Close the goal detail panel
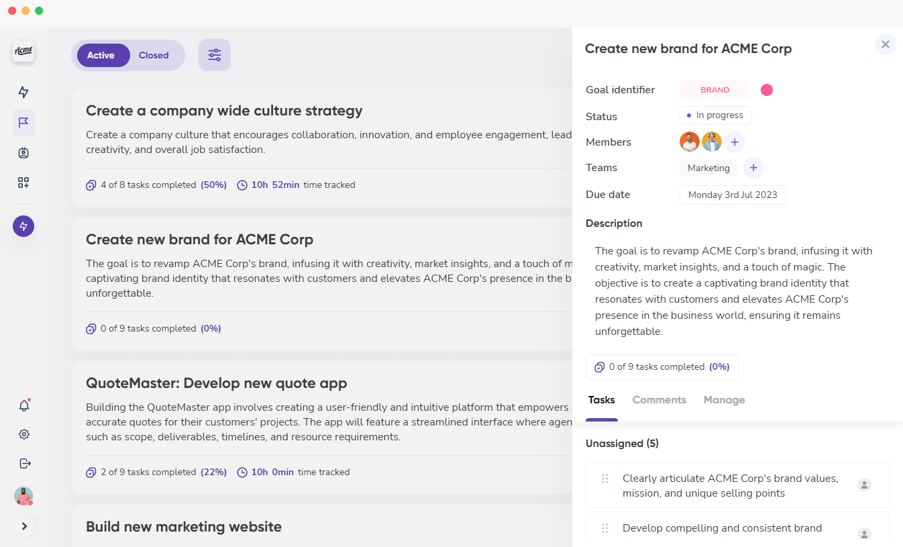The height and width of the screenshot is (547, 903). click(x=886, y=44)
